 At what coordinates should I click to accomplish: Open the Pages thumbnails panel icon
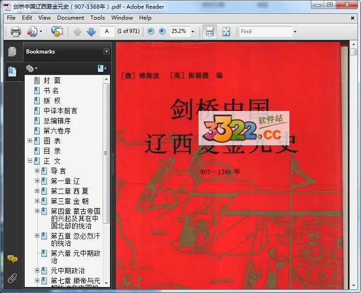point(12,52)
